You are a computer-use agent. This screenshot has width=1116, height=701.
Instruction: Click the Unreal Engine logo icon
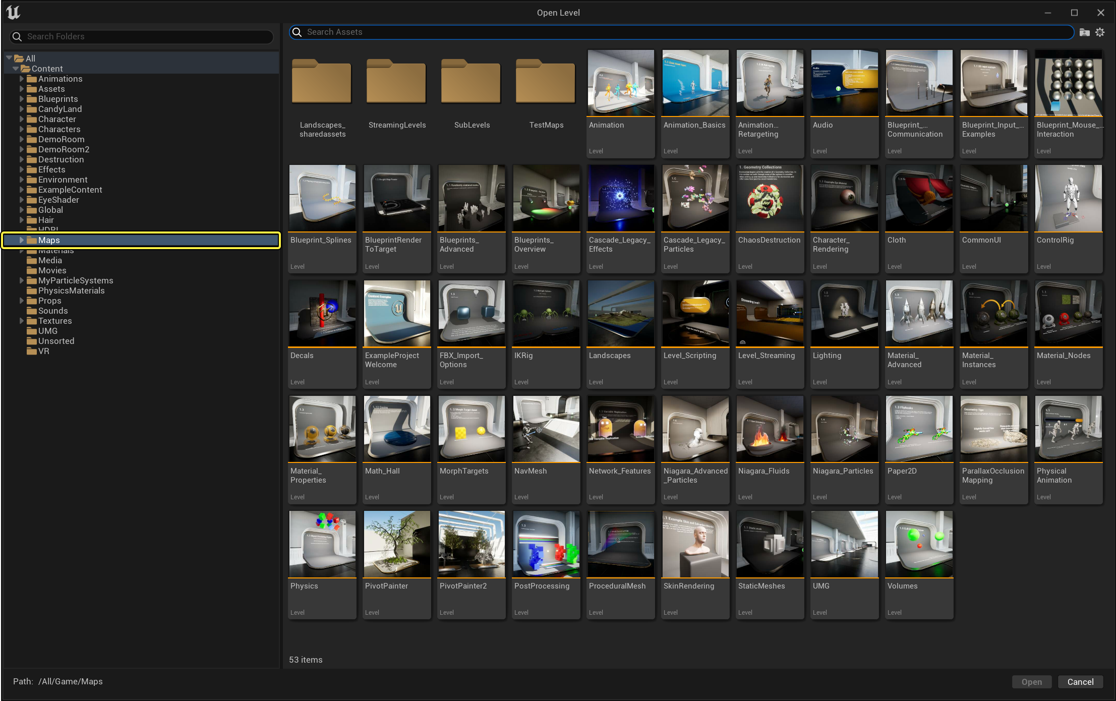pyautogui.click(x=13, y=12)
